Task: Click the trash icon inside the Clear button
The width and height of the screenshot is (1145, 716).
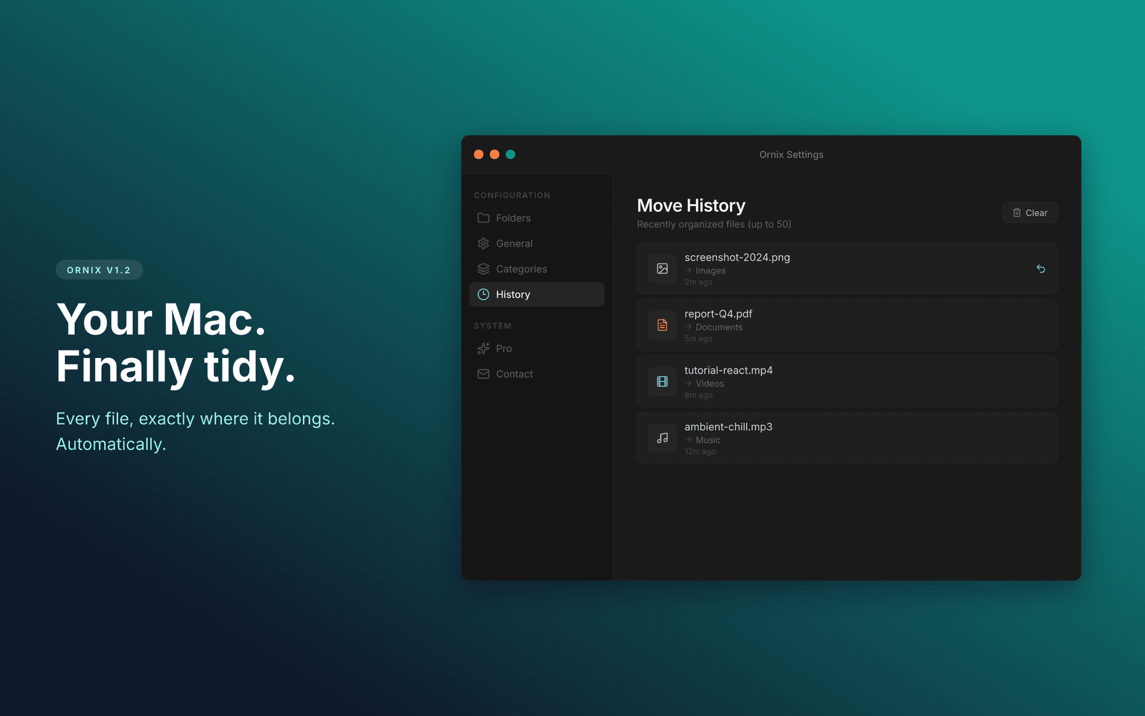Action: [x=1017, y=212]
